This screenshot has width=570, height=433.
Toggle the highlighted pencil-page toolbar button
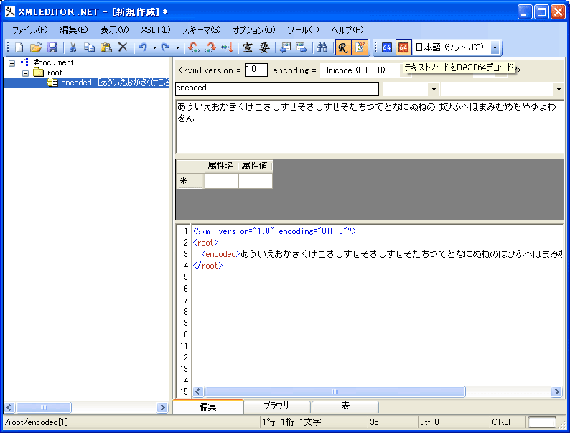pyautogui.click(x=360, y=47)
